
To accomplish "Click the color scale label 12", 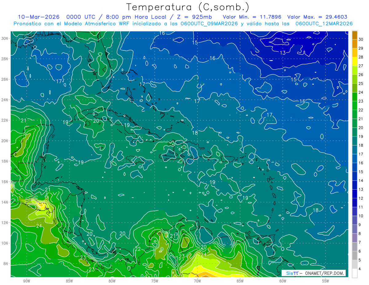I will pos(361,198).
